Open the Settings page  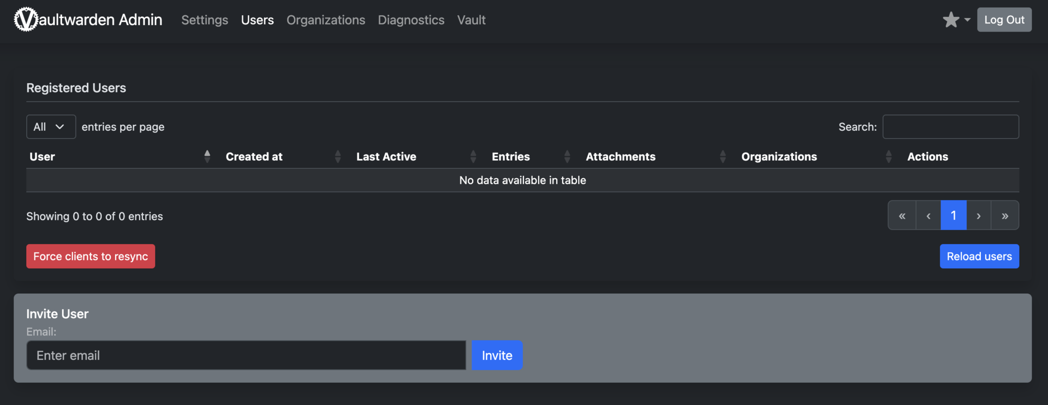coord(205,20)
